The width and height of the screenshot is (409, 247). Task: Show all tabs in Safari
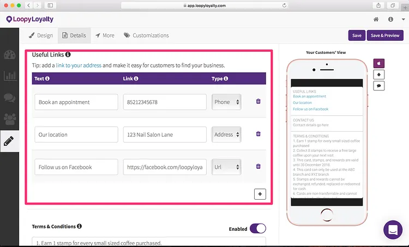(x=393, y=5)
